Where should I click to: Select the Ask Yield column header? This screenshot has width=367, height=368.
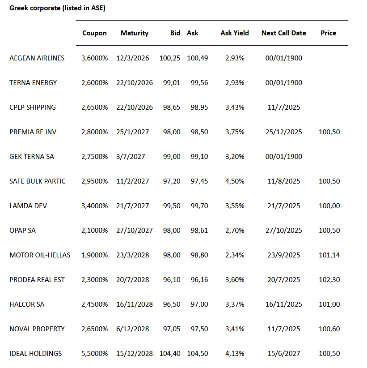(235, 33)
